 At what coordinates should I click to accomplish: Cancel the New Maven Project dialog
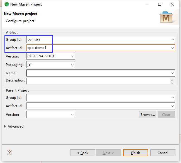(x=163, y=153)
